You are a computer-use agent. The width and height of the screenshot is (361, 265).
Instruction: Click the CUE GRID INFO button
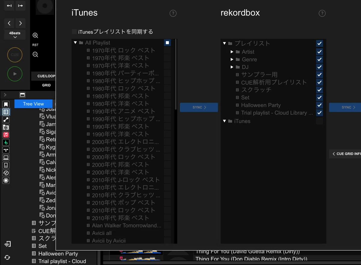pos(345,154)
